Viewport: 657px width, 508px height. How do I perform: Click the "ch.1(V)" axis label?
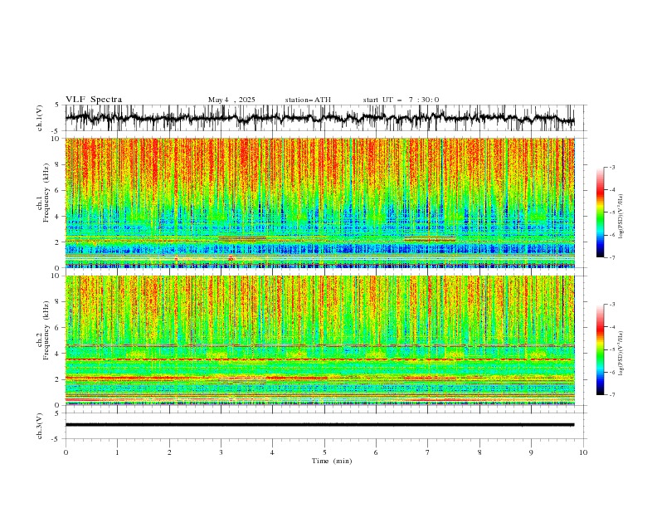click(x=40, y=118)
